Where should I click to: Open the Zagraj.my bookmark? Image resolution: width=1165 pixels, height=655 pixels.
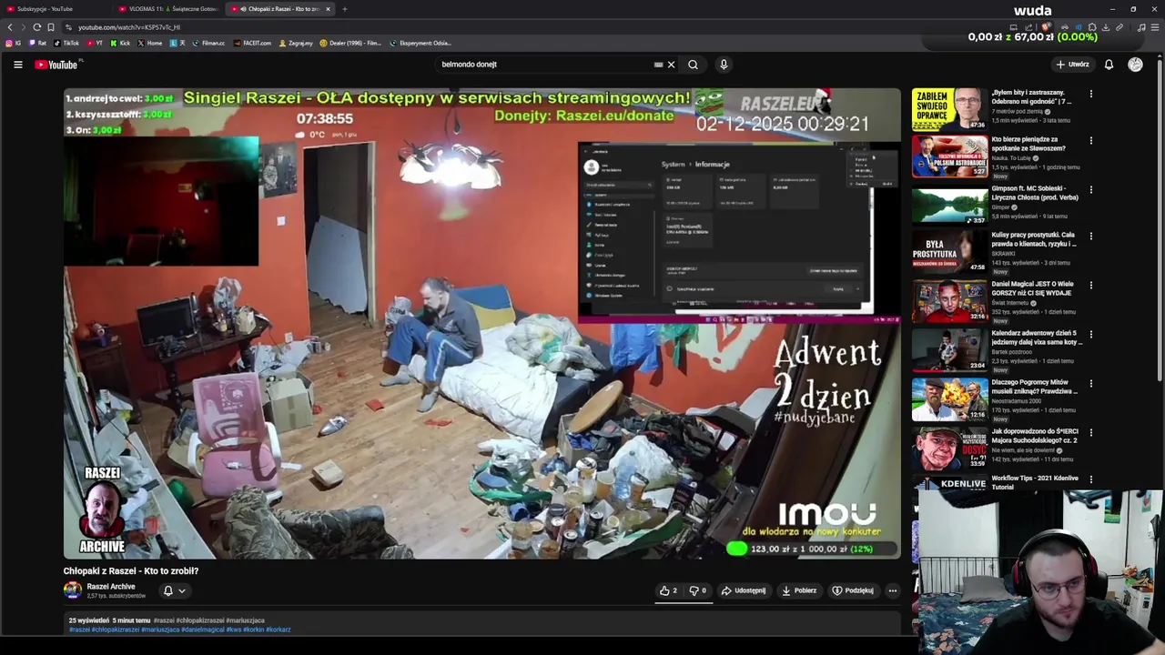[x=296, y=43]
